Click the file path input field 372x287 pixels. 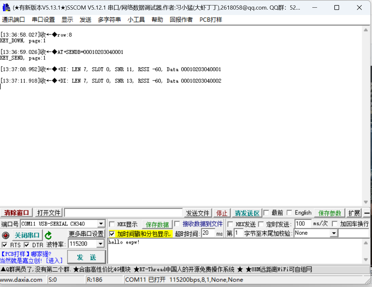pos(123,213)
